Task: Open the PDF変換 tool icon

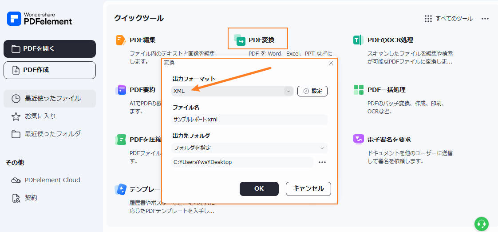Action: pos(240,40)
